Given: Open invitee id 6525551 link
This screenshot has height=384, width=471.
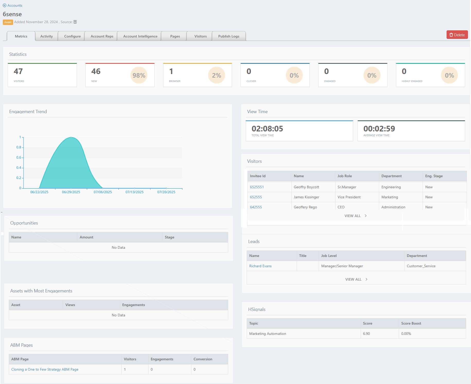Looking at the screenshot, I should click(x=257, y=187).
